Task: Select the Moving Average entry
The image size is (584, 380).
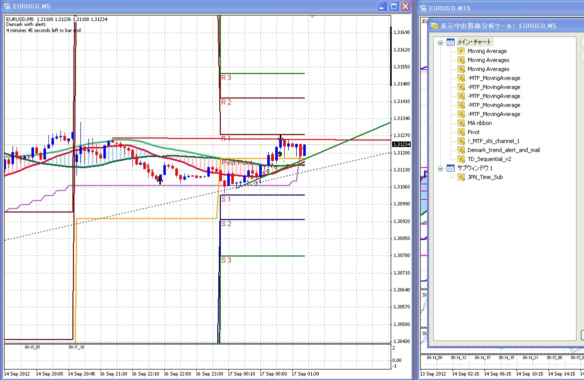Action: point(487,51)
